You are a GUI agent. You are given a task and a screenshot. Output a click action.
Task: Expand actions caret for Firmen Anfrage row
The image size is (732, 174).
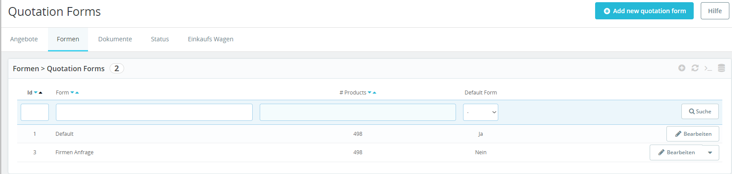(710, 152)
